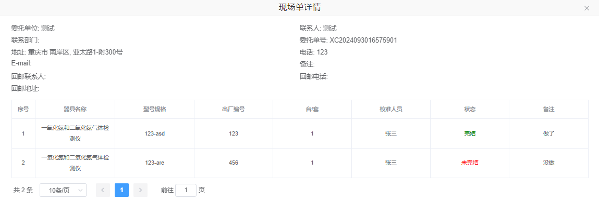The image size is (599, 215).
Task: Click the 做了 remark in row 1
Action: [x=548, y=133]
